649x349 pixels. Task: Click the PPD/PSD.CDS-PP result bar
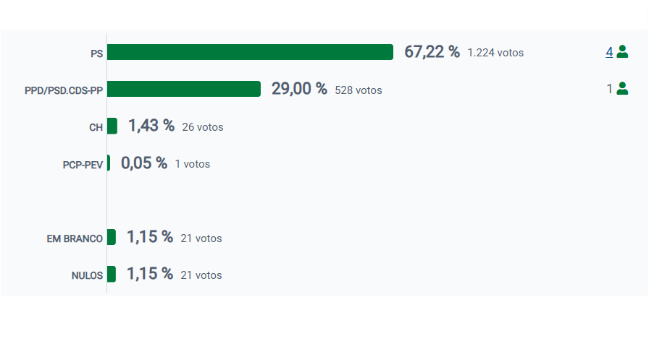(x=184, y=89)
